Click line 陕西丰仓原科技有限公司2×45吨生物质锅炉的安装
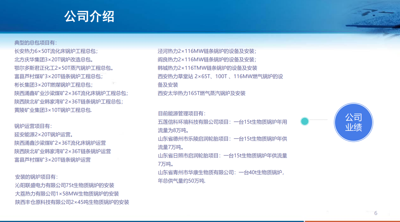Image resolution: width=400 pixels, height=222 pixels. [x=72, y=202]
